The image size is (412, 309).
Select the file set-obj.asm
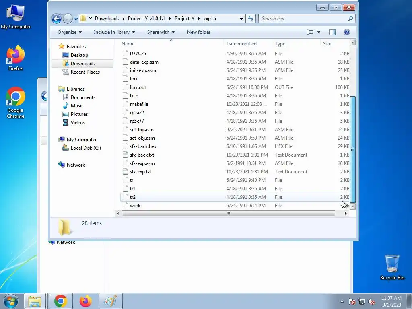142,138
